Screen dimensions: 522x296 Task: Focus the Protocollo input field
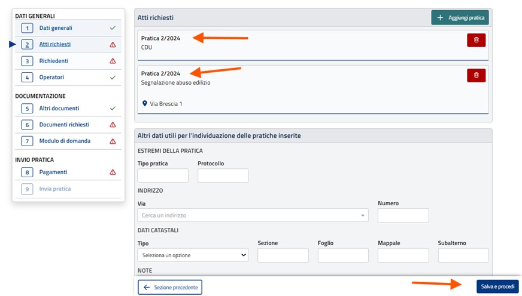pos(223,175)
